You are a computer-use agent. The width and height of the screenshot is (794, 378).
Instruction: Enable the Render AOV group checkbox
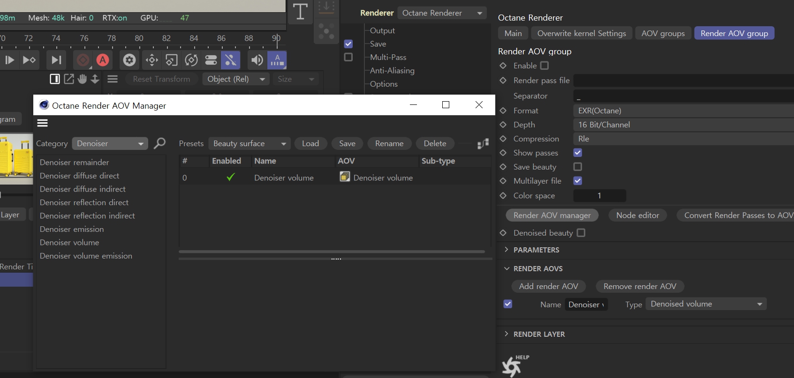point(544,66)
